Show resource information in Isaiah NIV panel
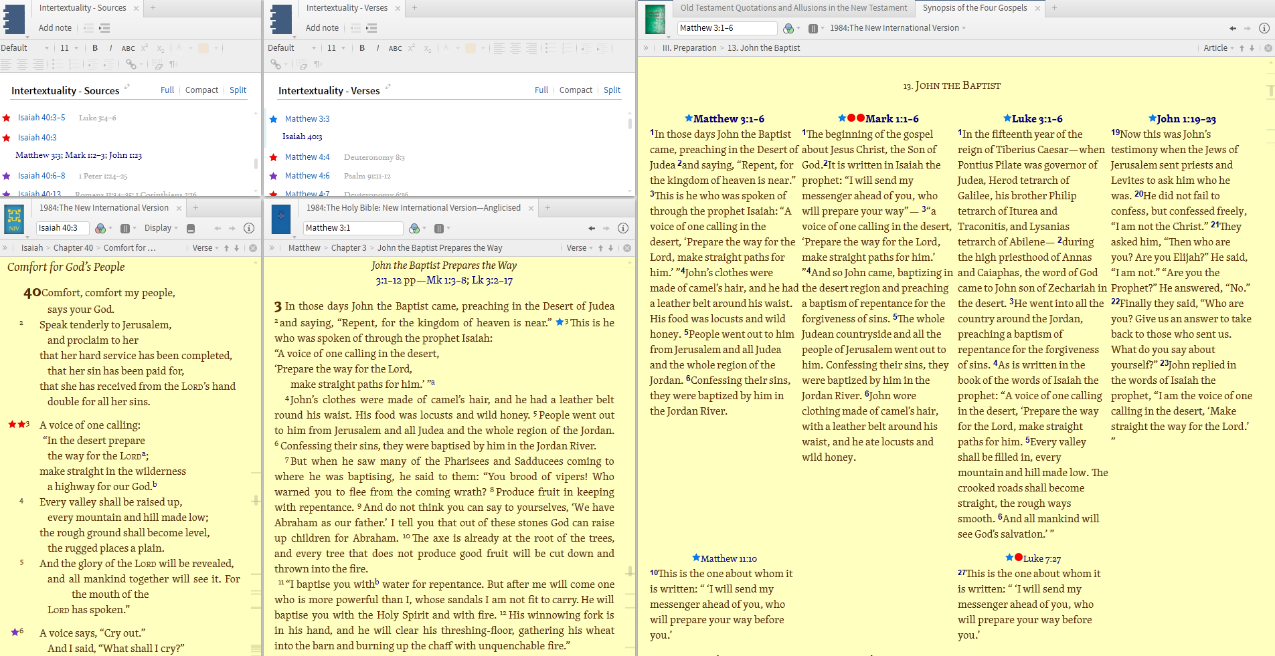 click(249, 228)
